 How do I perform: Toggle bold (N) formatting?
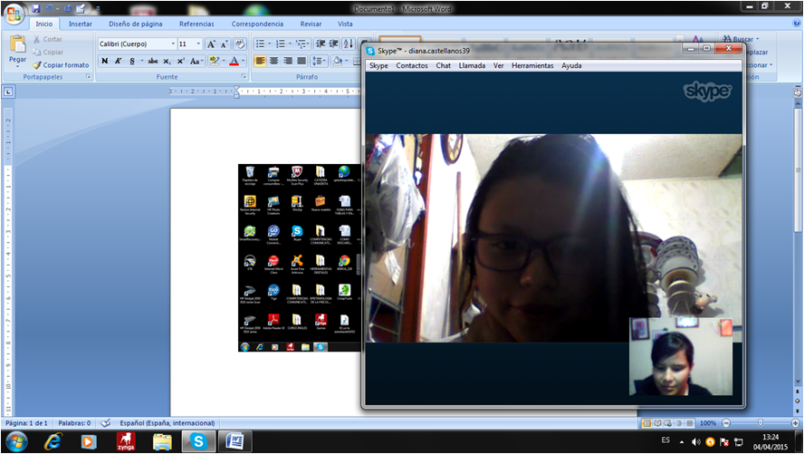coord(105,61)
